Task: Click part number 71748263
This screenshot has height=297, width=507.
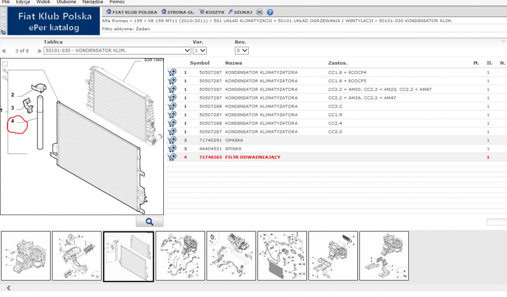Action: (x=211, y=157)
